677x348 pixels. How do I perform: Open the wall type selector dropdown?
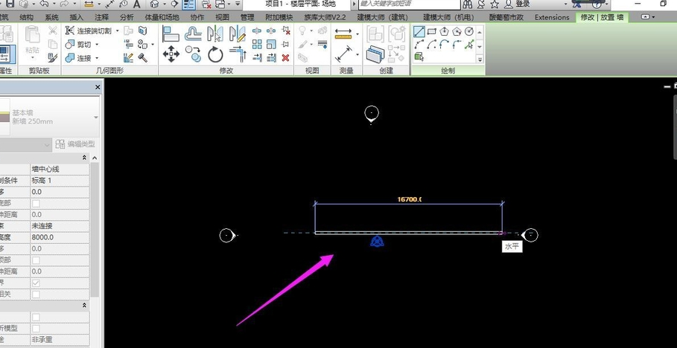pyautogui.click(x=96, y=117)
